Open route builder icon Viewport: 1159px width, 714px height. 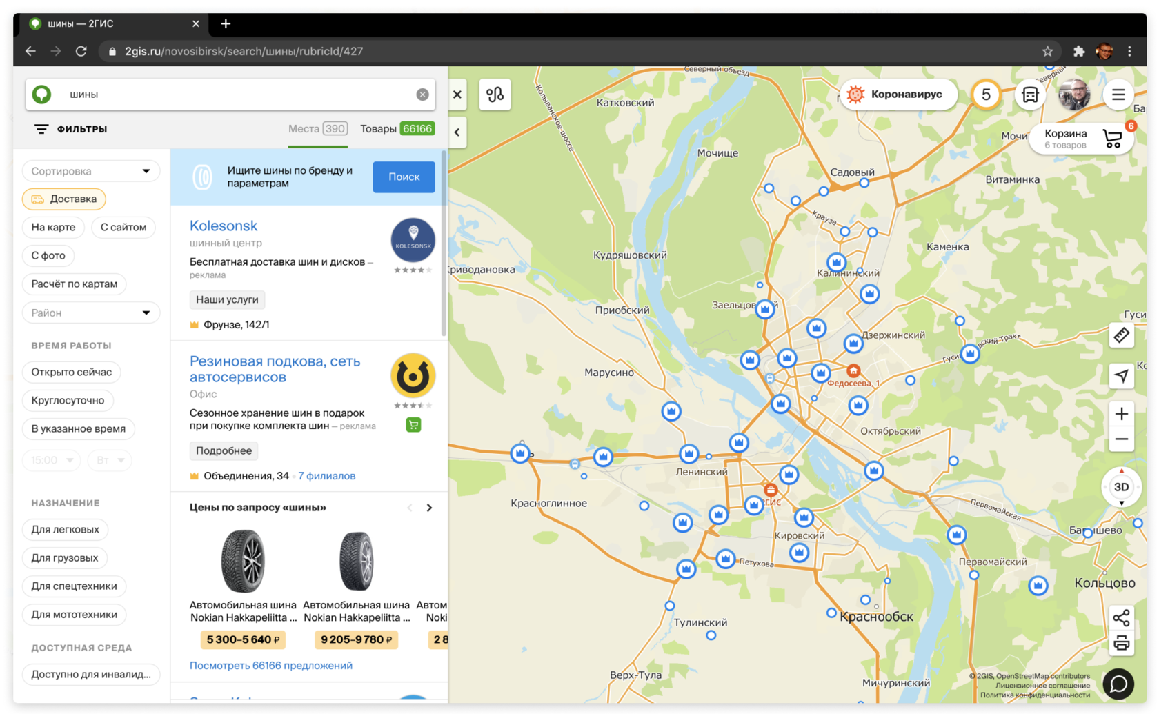coord(495,95)
